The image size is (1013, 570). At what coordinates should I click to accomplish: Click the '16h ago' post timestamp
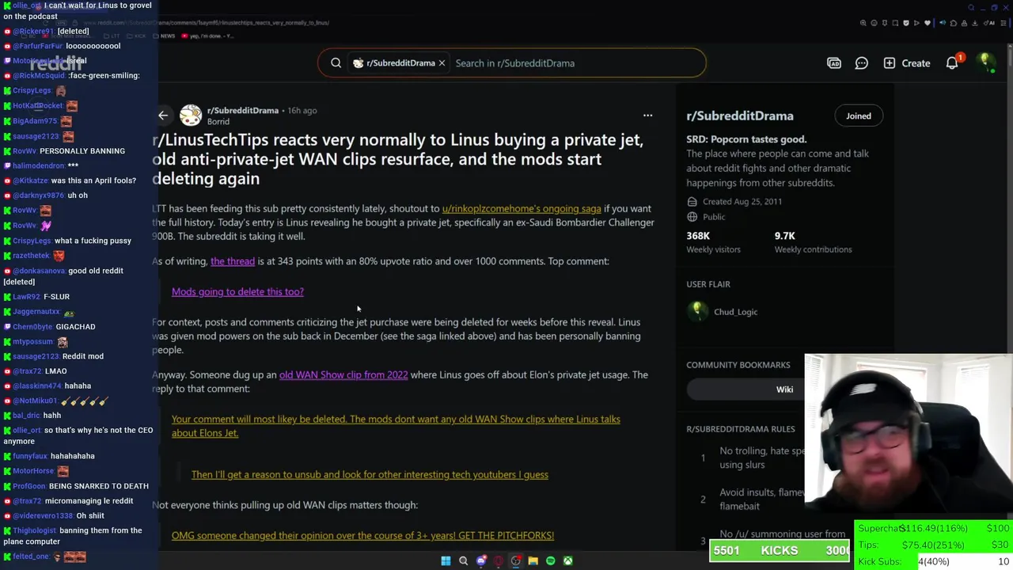click(x=302, y=110)
